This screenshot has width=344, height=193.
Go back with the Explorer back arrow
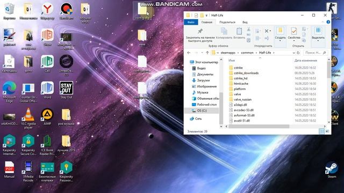pyautogui.click(x=189, y=53)
